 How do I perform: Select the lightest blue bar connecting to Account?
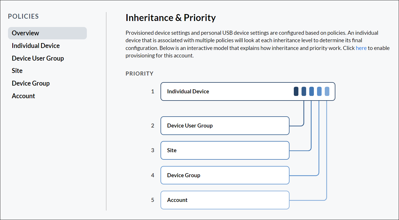click(x=327, y=91)
